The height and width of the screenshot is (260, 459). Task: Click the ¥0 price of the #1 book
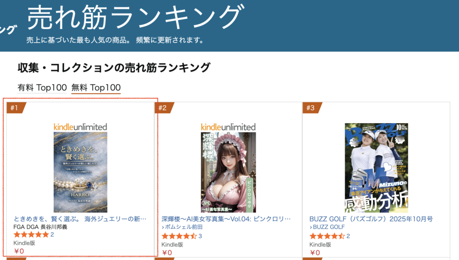click(x=19, y=251)
